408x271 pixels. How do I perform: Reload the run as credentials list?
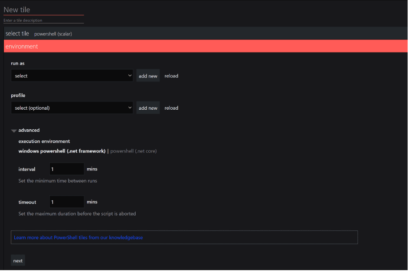(171, 76)
